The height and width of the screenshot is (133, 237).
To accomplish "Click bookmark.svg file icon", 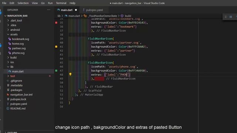I will coord(10,39).
